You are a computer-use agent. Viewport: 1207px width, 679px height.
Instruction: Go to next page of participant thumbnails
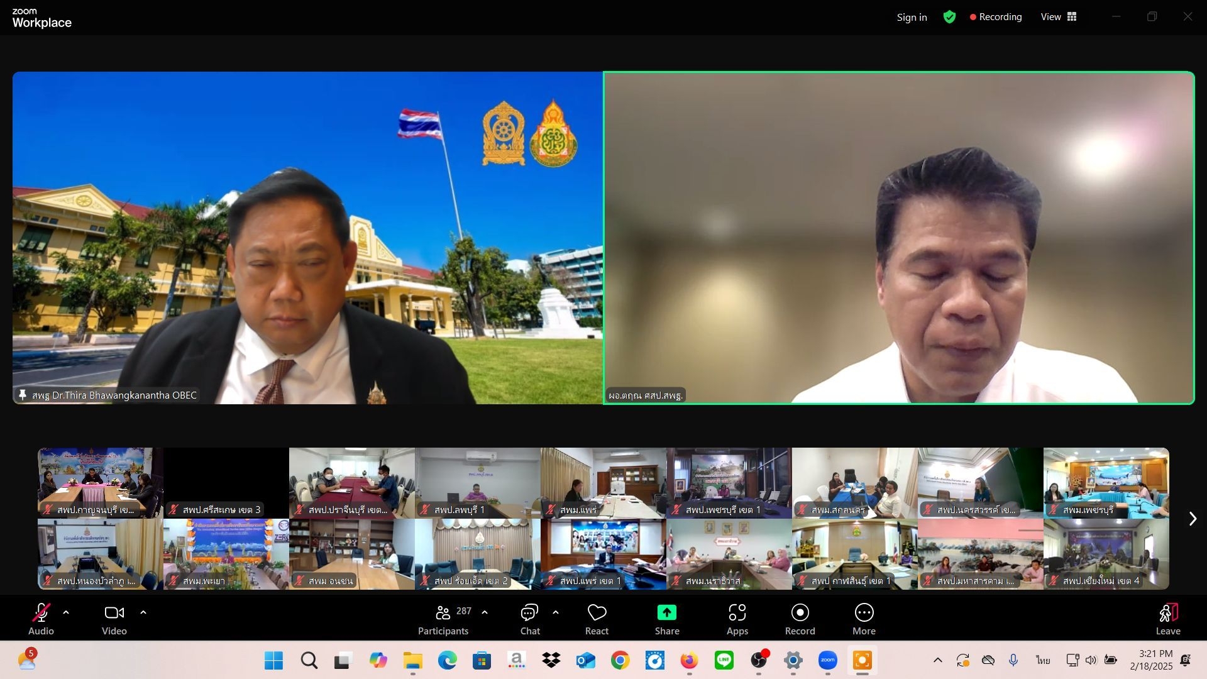coord(1193,519)
